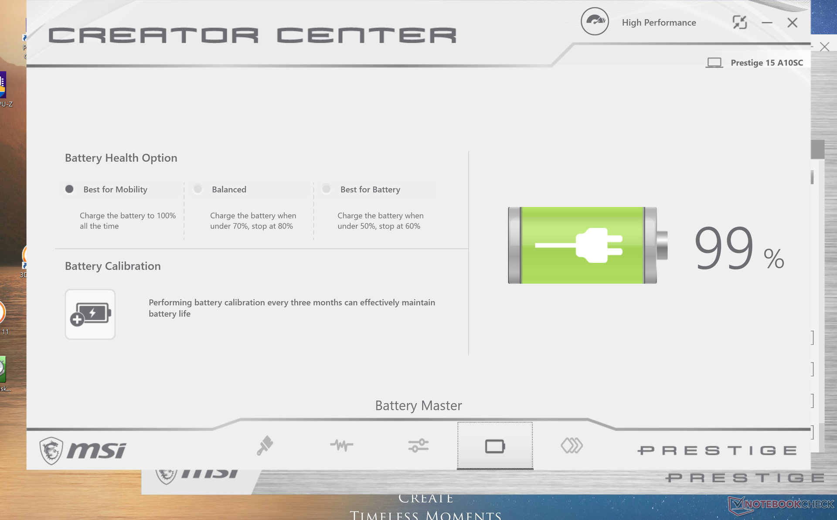
Task: Click the background window scrollbar thumb
Action: (x=817, y=150)
